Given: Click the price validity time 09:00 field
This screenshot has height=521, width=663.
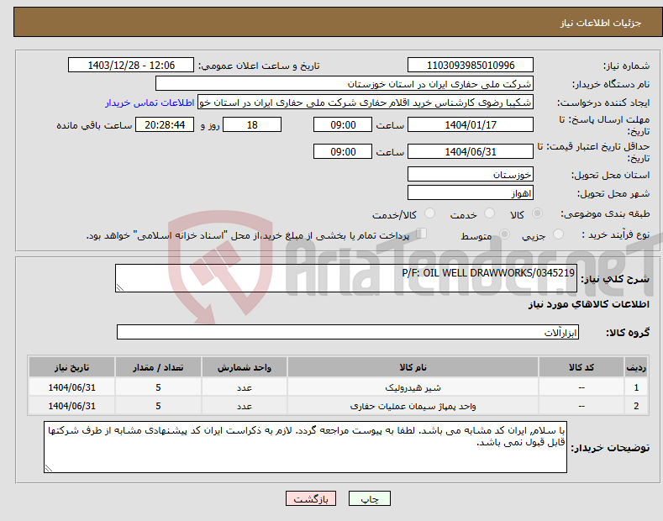Looking at the screenshot, I should (343, 151).
